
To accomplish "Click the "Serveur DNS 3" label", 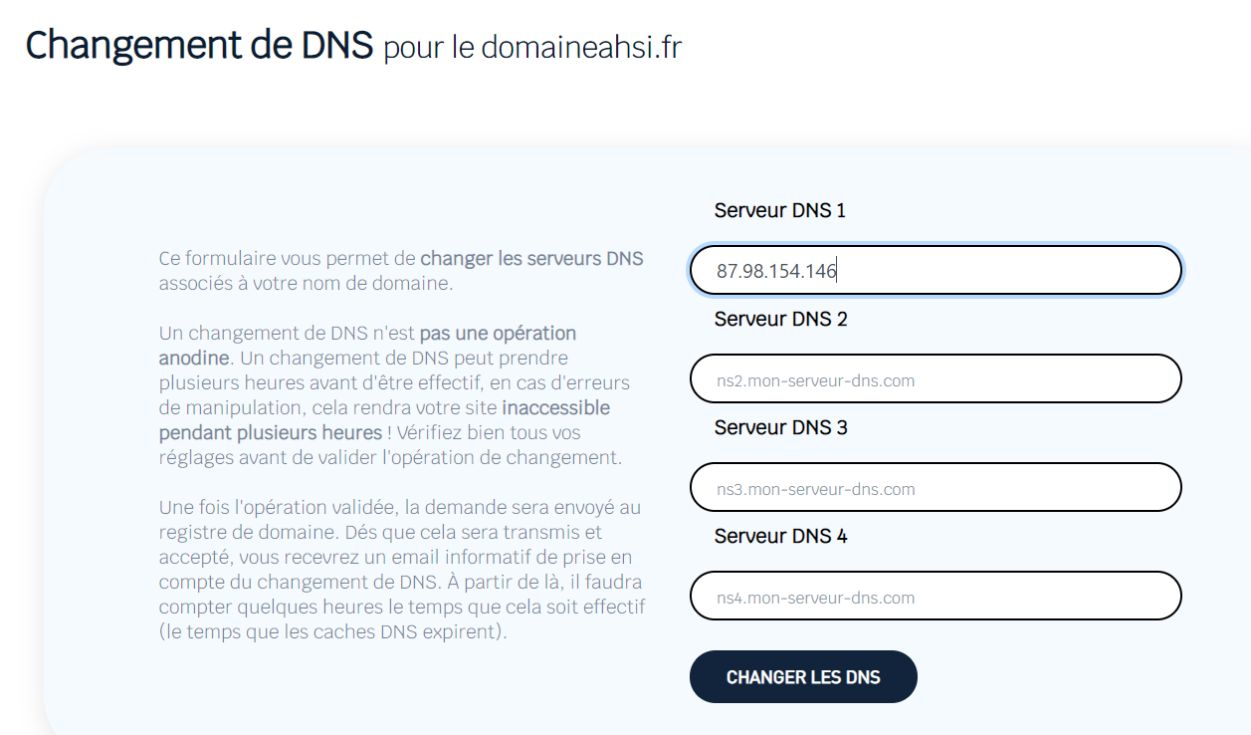I will (x=780, y=428).
